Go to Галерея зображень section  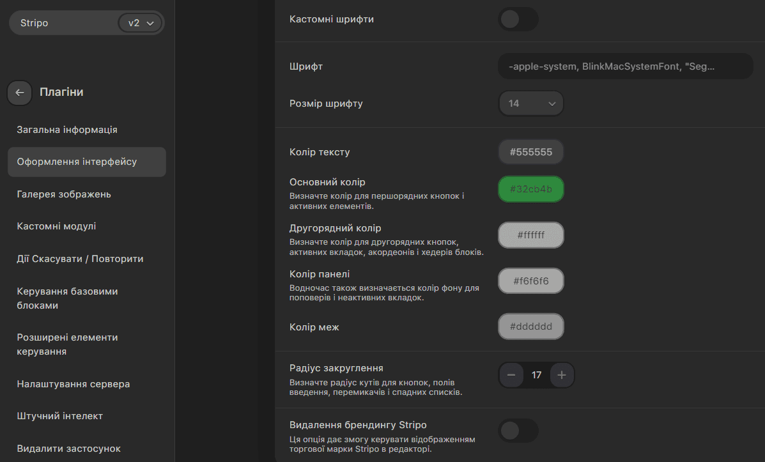[64, 194]
